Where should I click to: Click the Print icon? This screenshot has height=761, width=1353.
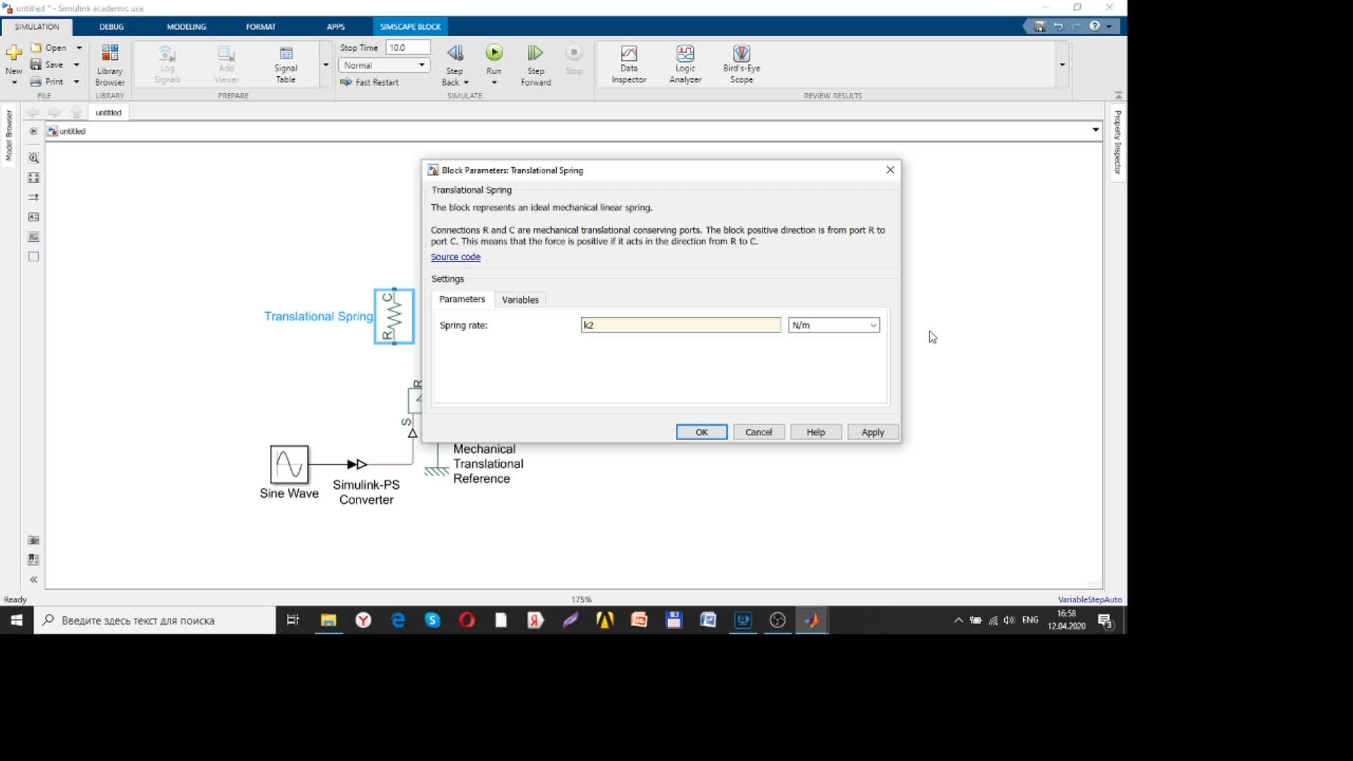36,82
